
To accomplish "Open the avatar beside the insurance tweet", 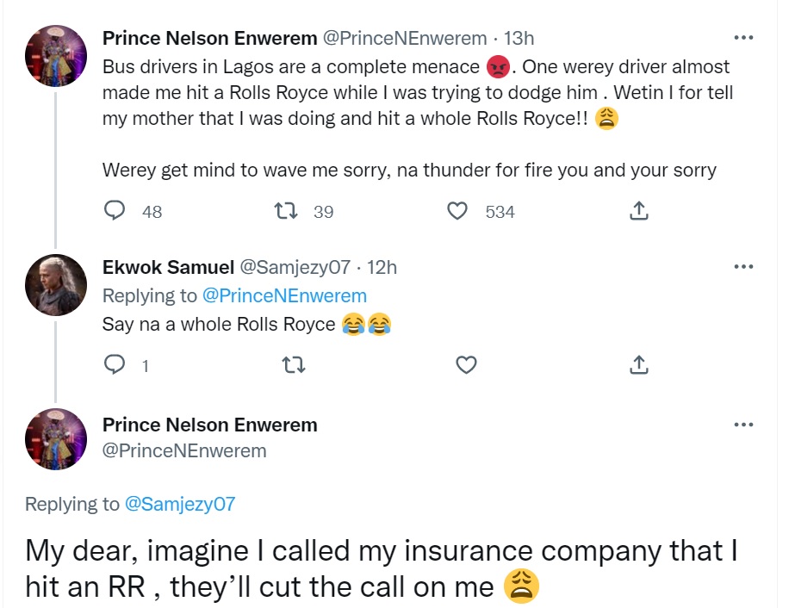I will point(56,439).
